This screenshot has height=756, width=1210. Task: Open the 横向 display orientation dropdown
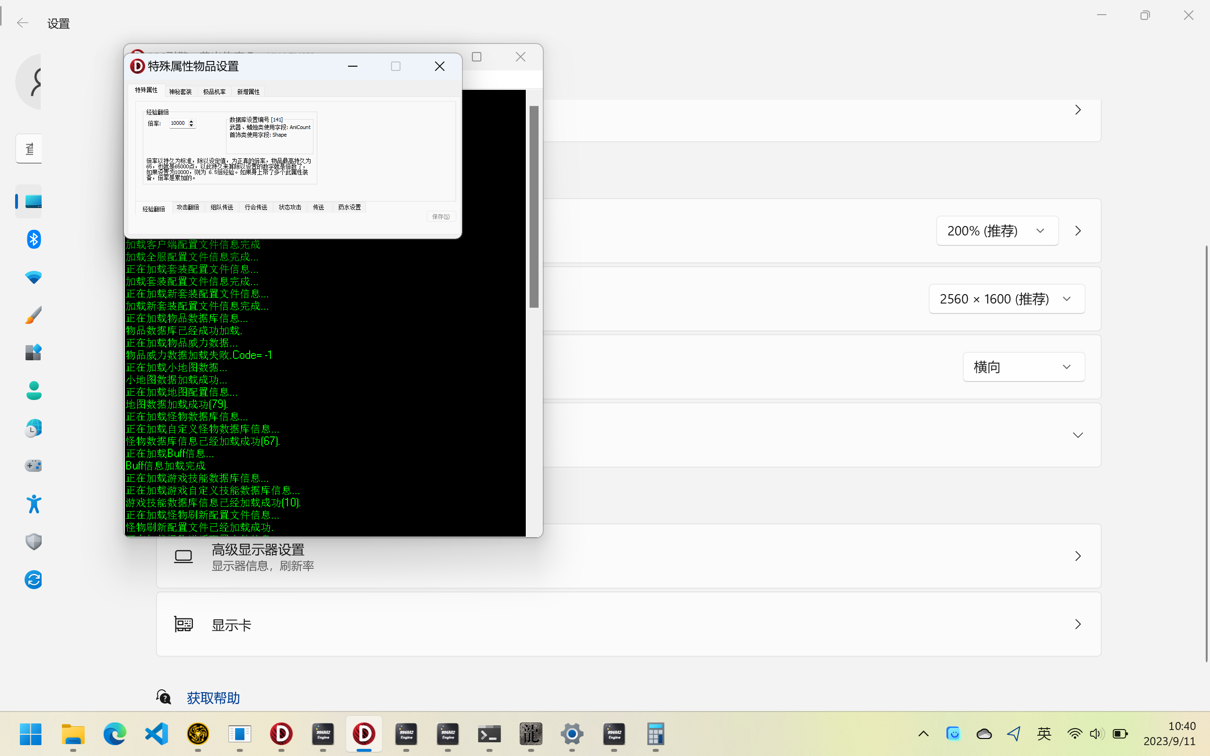(1024, 366)
